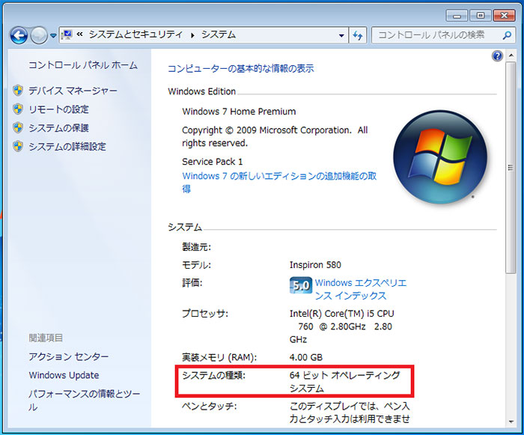The image size is (524, 435).
Task: Click the システムの種類: label
Action: coord(213,375)
